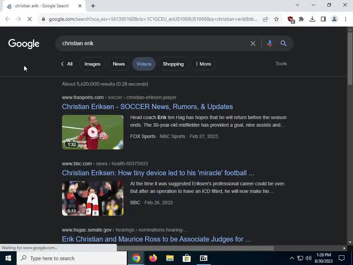Image resolution: width=353 pixels, height=265 pixels.
Task: Open Microsoft Store from taskbar
Action: [186, 258]
